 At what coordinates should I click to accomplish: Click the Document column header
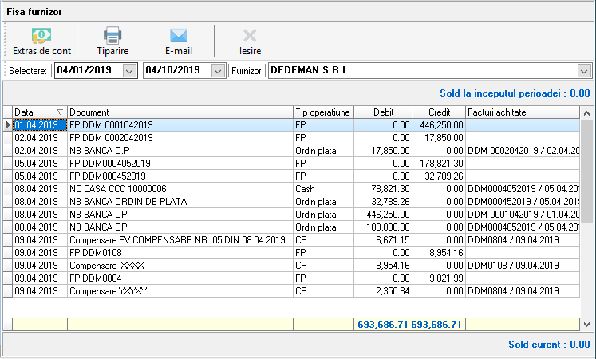(180, 112)
